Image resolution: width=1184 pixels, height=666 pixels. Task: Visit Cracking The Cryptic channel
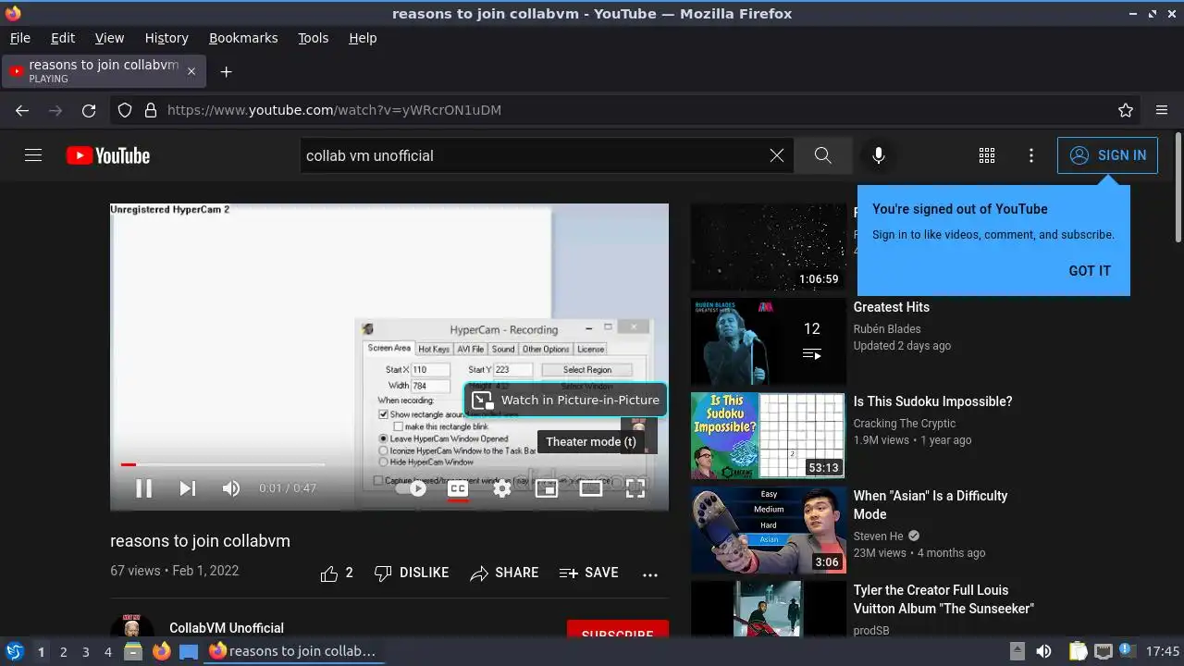coord(905,424)
